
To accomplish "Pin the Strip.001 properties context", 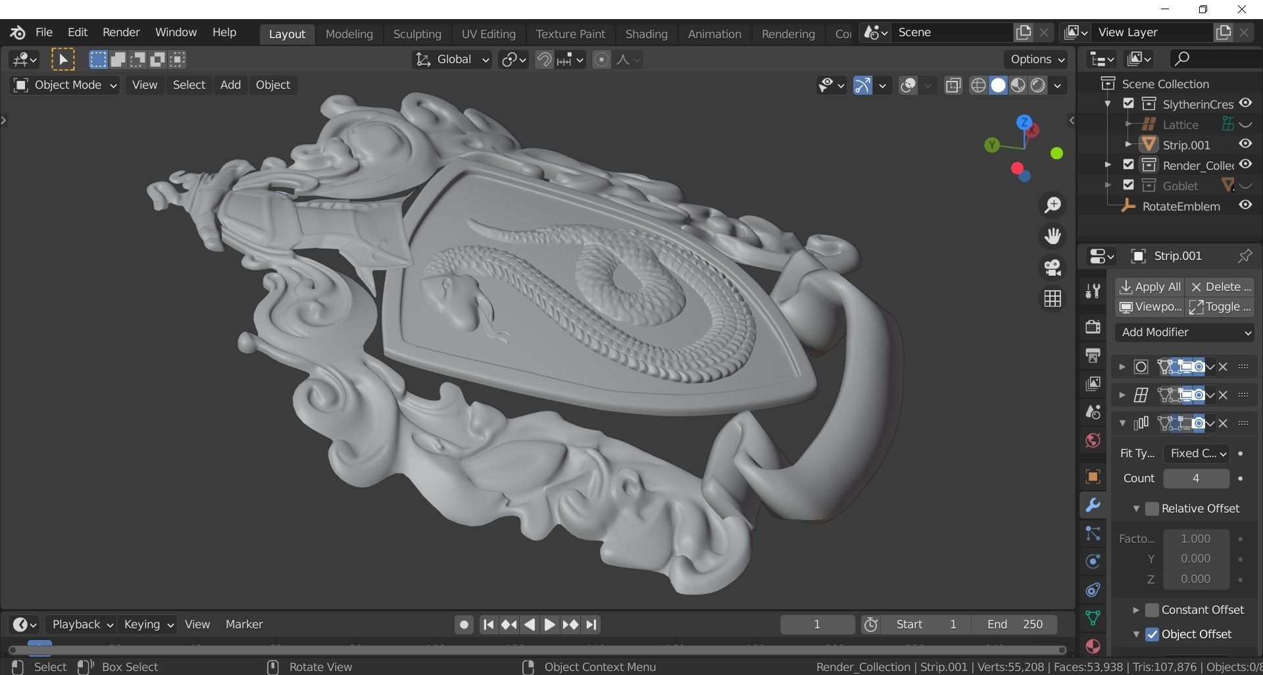I will (1244, 256).
